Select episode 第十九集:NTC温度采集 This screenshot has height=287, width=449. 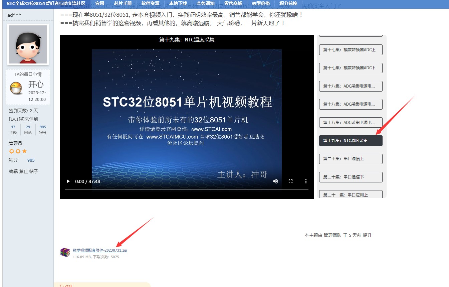[351, 141]
